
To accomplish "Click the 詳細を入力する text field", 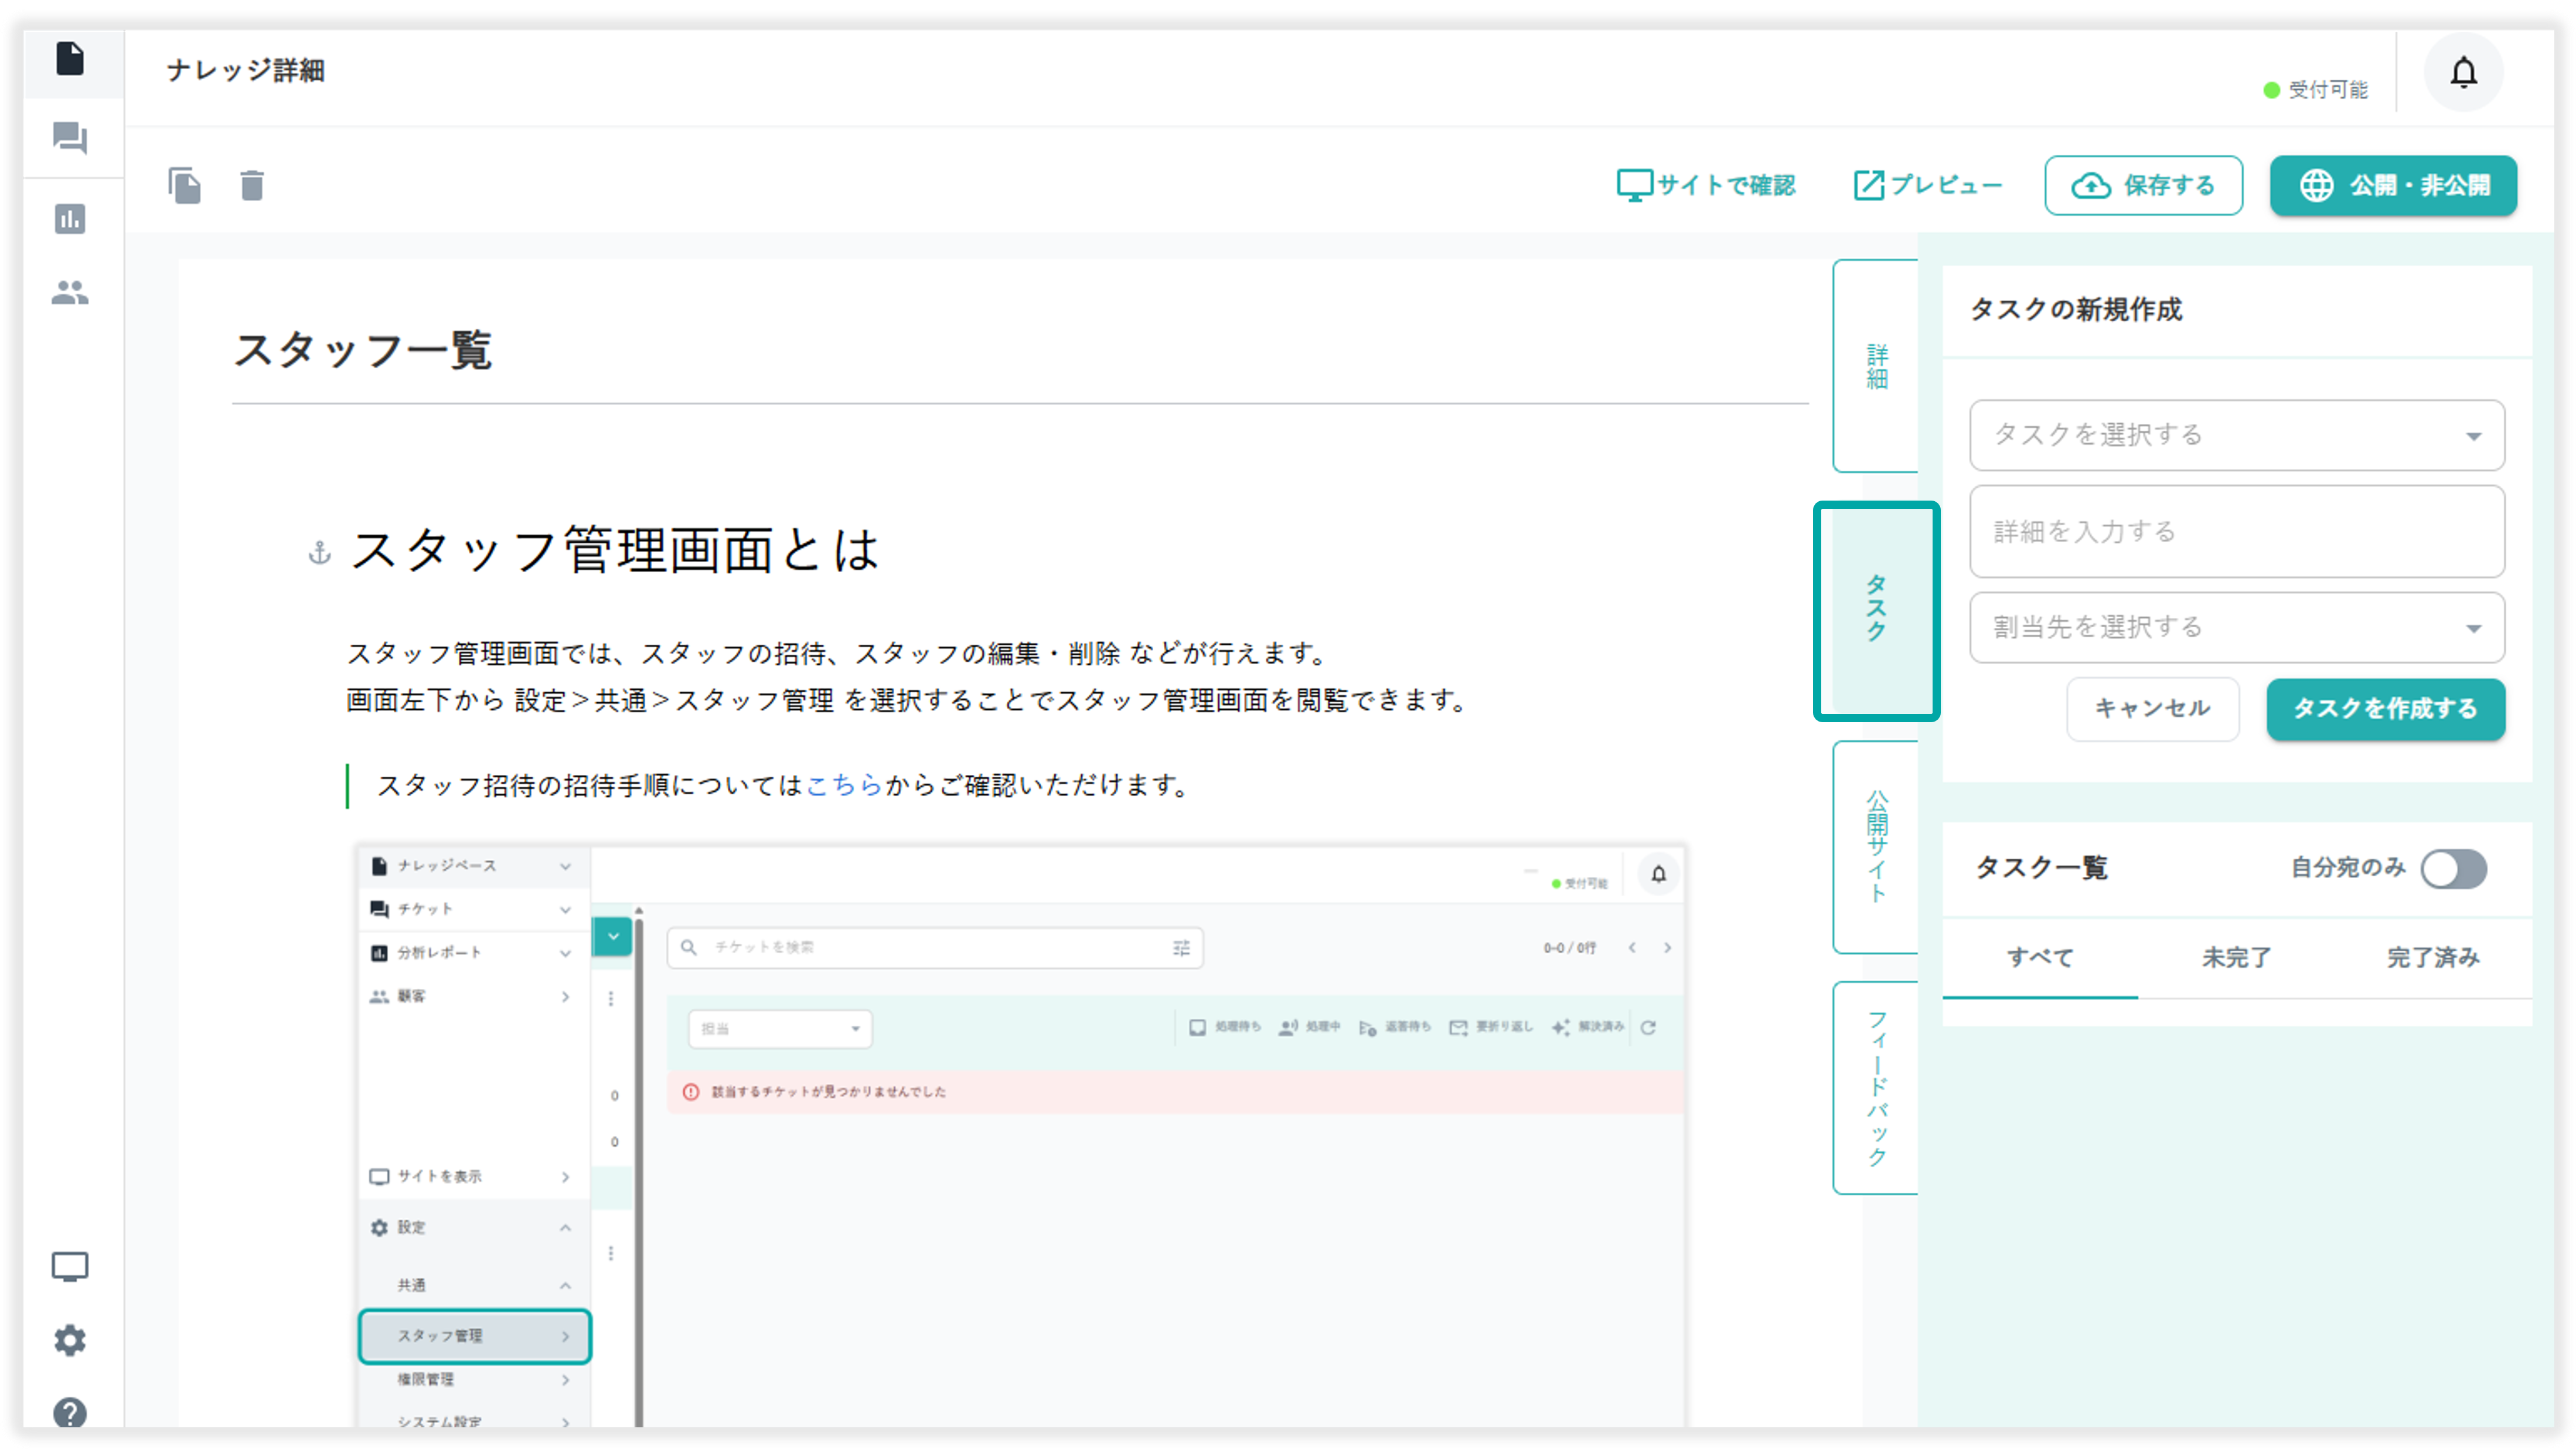I will [2236, 532].
